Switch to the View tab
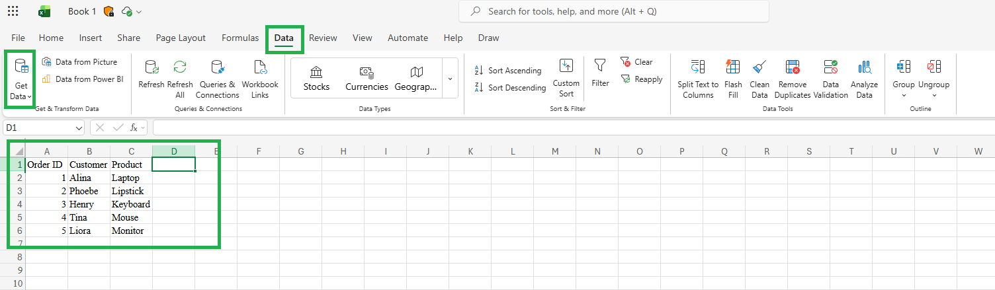The width and height of the screenshot is (995, 290). (362, 38)
